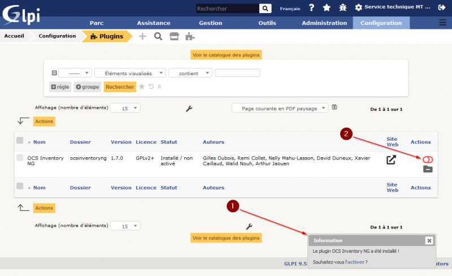Open Page courante en PDF paysage dropdown
The width and height of the screenshot is (452, 276).
(280, 108)
